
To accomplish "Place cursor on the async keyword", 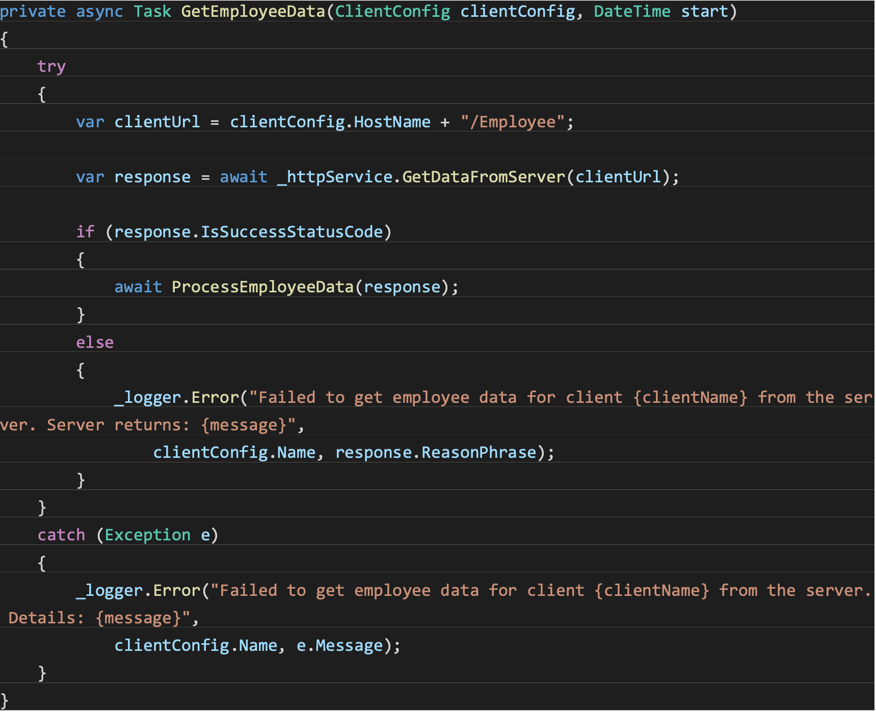I will (x=99, y=11).
